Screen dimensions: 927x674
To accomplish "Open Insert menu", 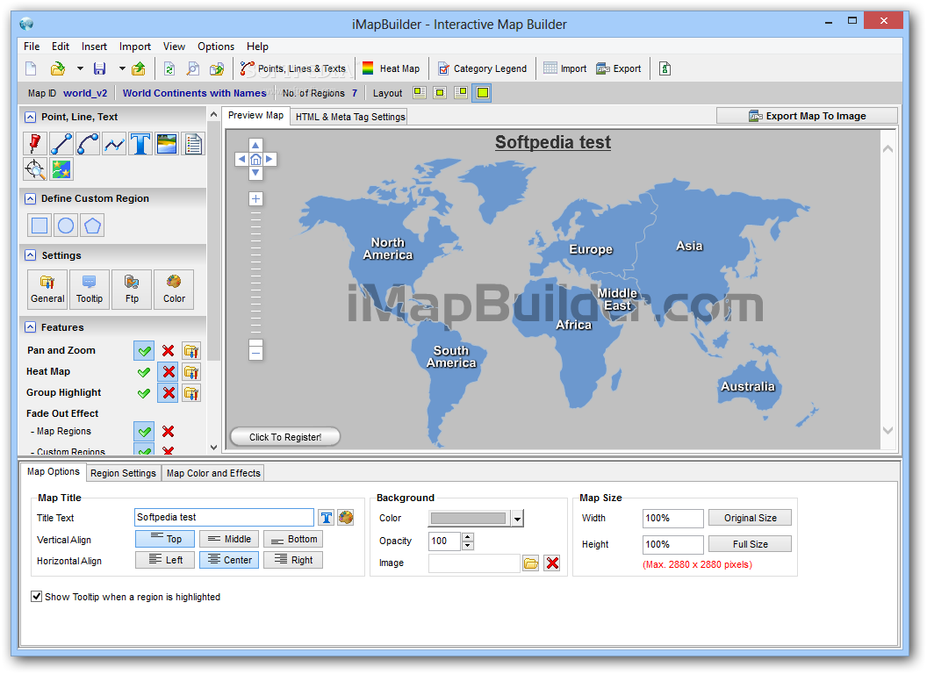I will [x=94, y=47].
